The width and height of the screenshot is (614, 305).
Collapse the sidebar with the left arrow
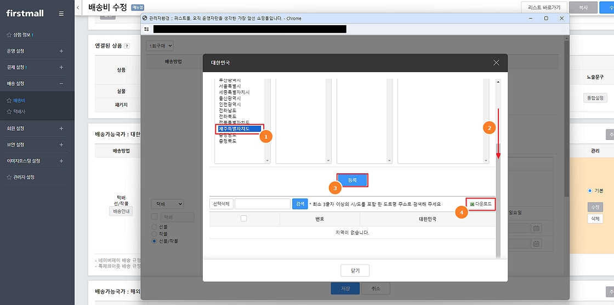pos(78,8)
